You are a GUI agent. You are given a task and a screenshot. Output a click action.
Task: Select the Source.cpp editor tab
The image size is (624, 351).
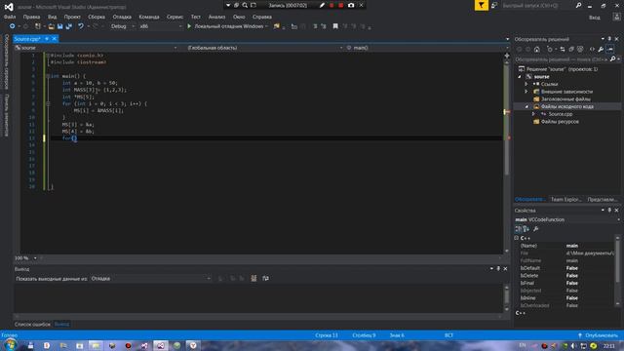27,39
